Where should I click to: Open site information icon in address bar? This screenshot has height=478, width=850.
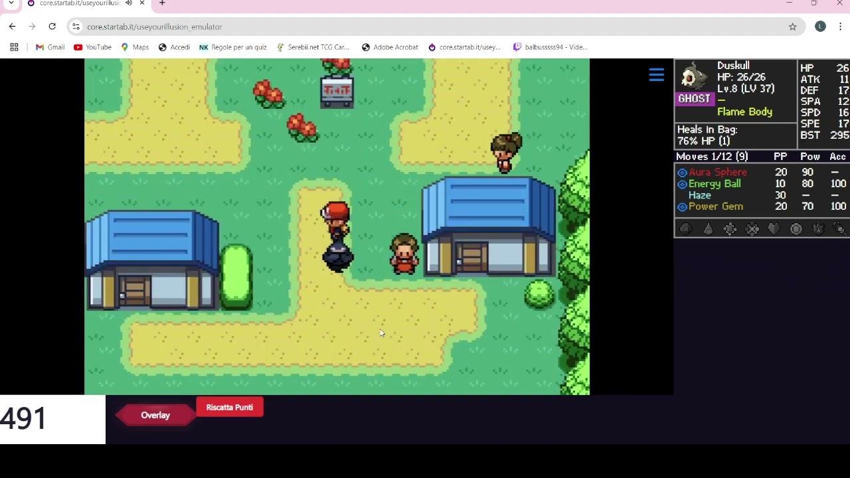click(x=76, y=27)
